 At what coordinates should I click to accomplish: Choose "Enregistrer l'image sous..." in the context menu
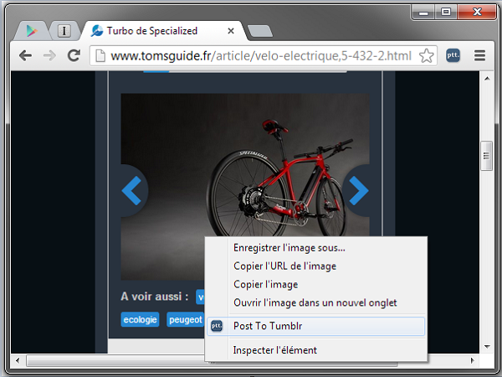coord(315,248)
